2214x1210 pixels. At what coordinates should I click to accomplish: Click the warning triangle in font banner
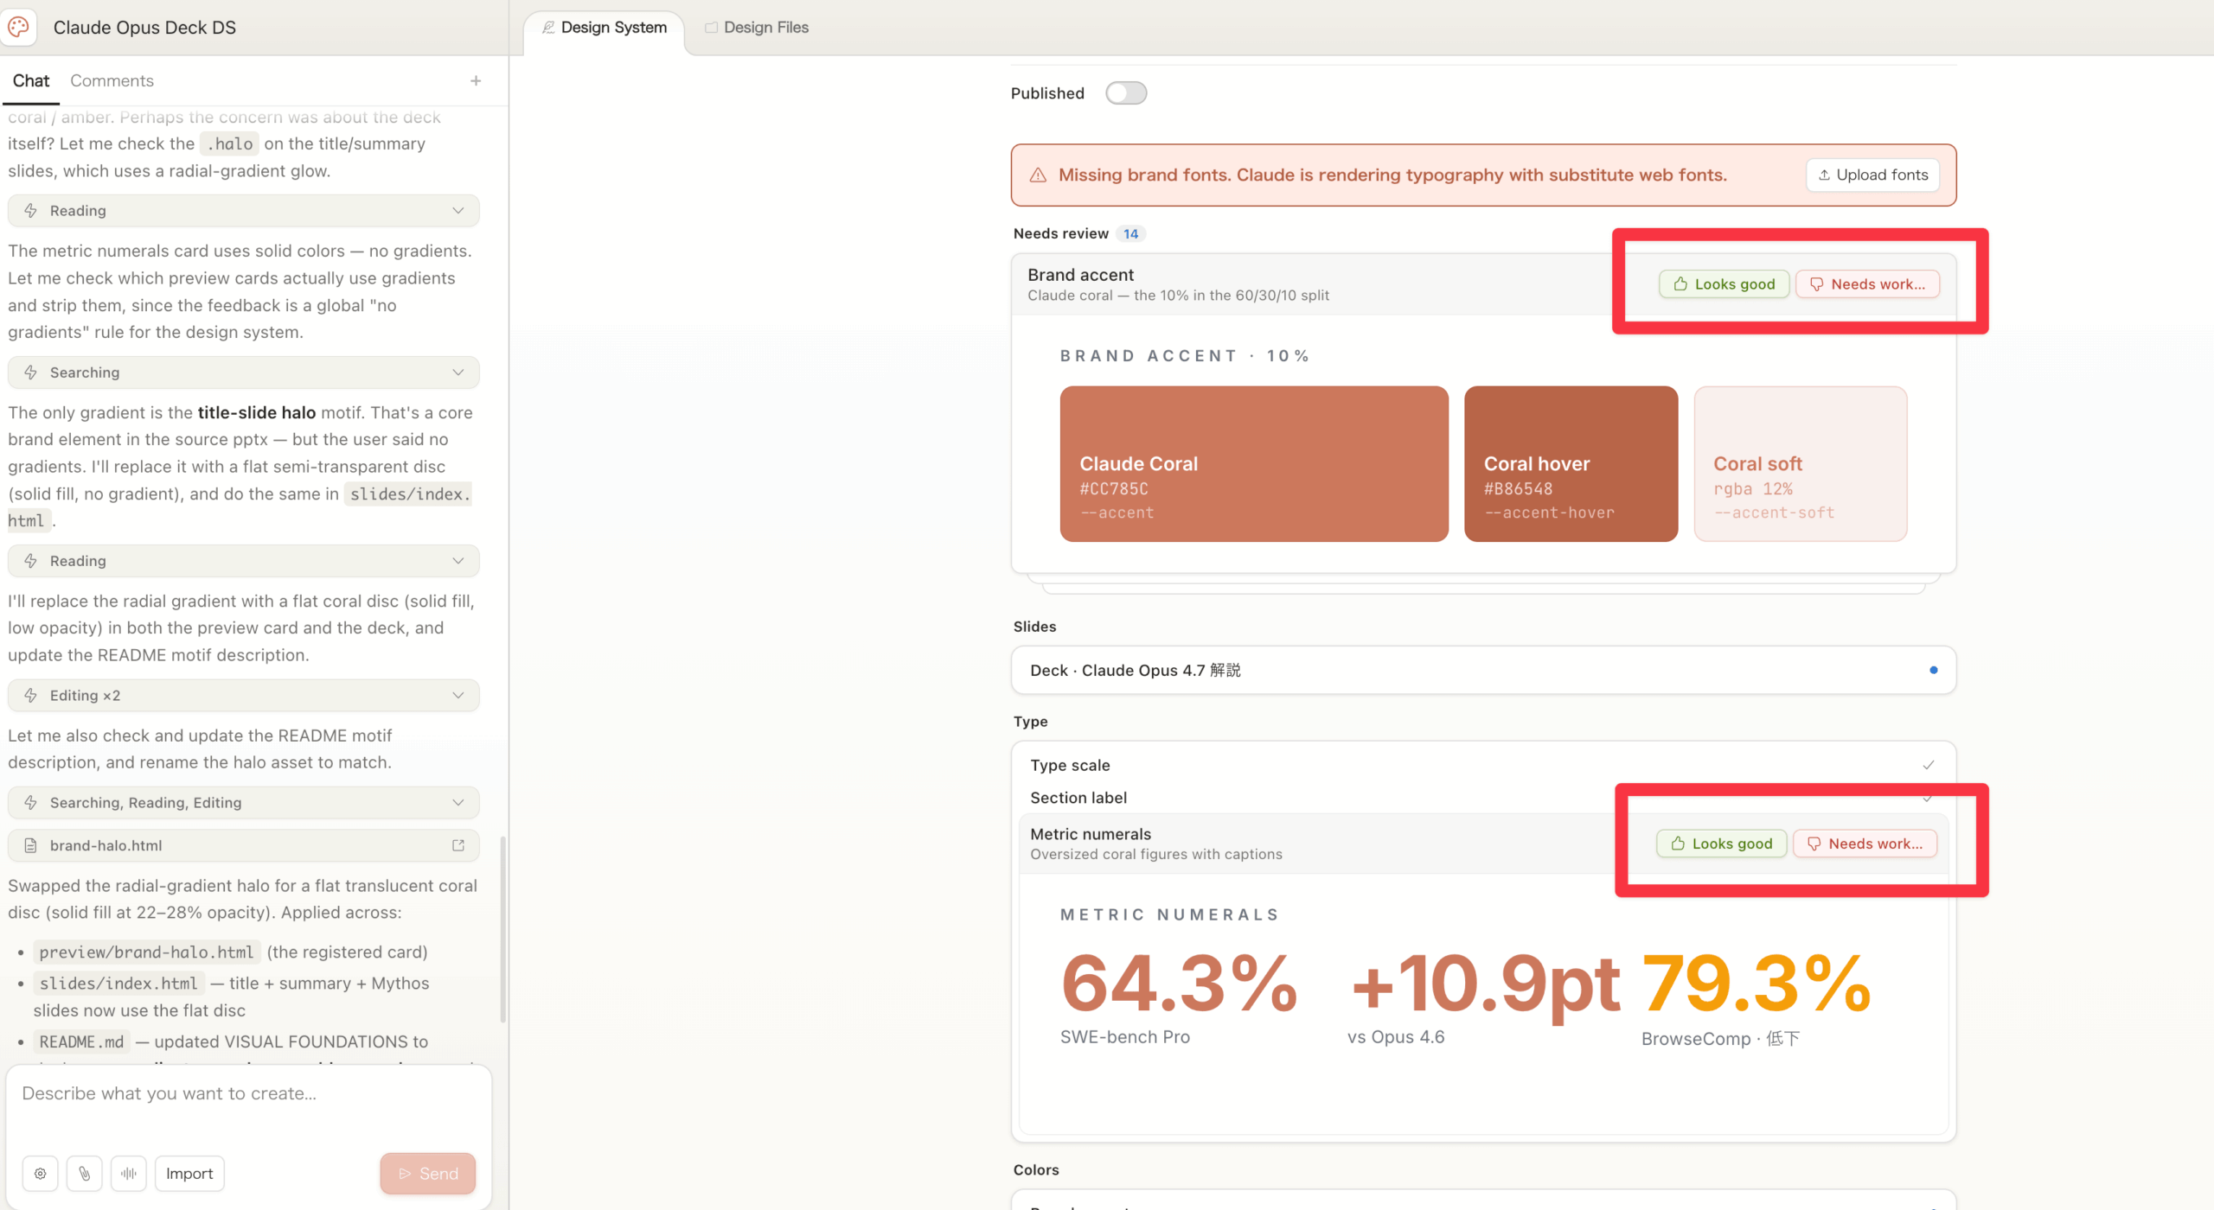[x=1038, y=175]
